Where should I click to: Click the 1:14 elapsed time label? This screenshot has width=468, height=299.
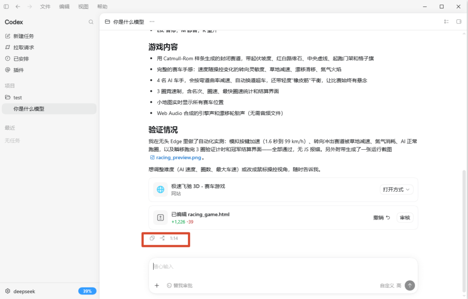(174, 238)
